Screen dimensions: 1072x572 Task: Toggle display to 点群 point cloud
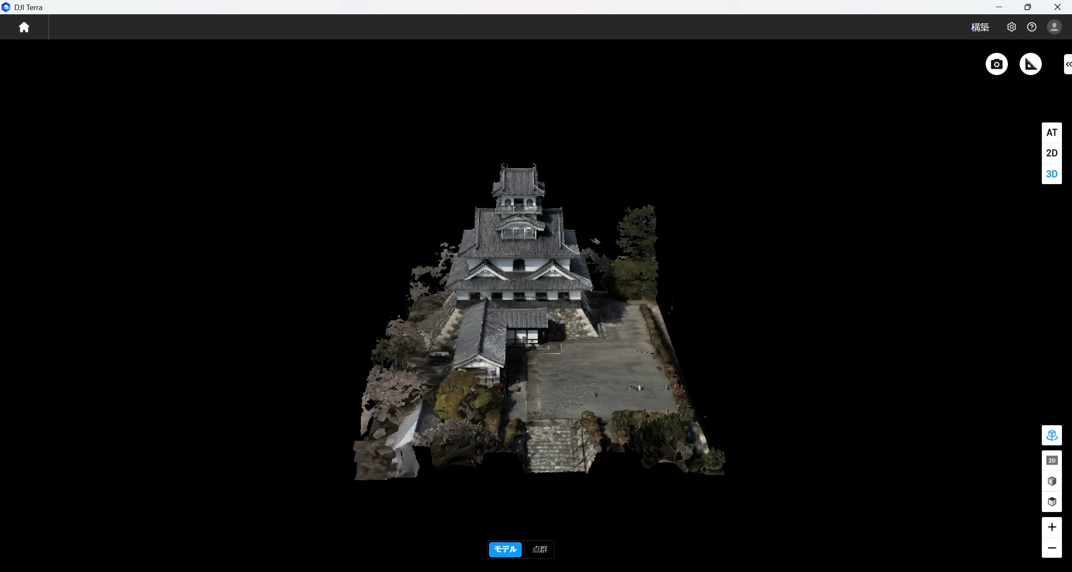point(540,549)
